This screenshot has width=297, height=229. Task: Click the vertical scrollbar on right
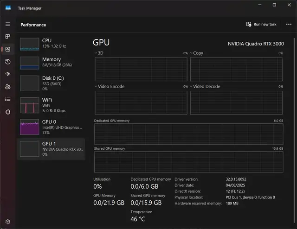[x=294, y=131]
